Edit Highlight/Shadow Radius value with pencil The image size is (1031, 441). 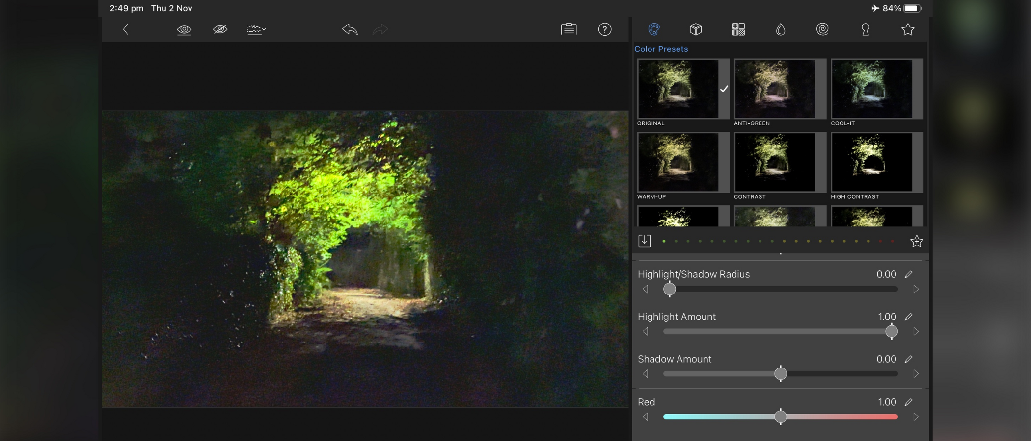pos(909,274)
